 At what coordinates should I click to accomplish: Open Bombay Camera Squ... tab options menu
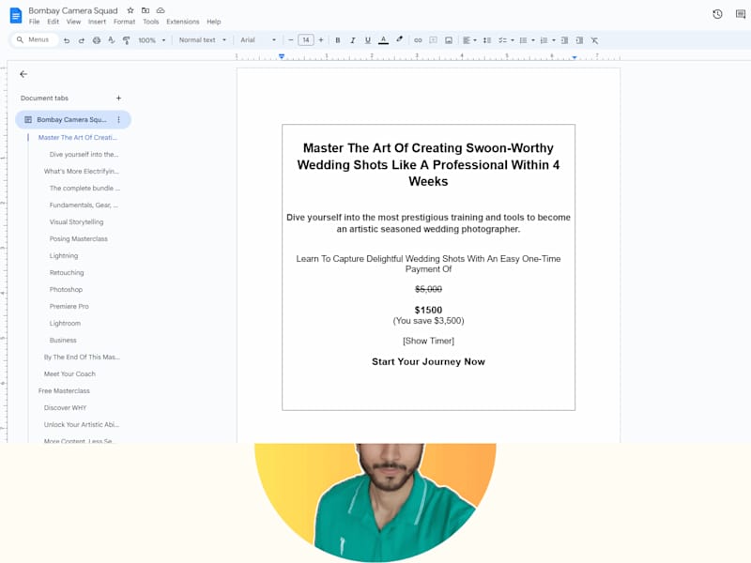[119, 120]
